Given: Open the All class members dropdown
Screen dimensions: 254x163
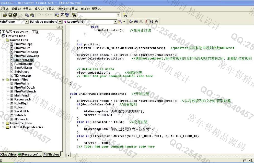Looking at the screenshot, I should [60, 22].
